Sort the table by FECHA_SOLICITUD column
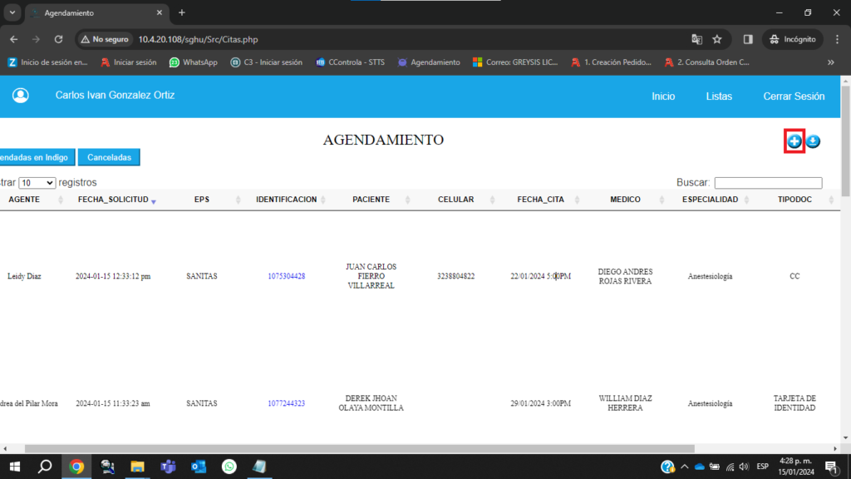This screenshot has height=479, width=851. [113, 200]
